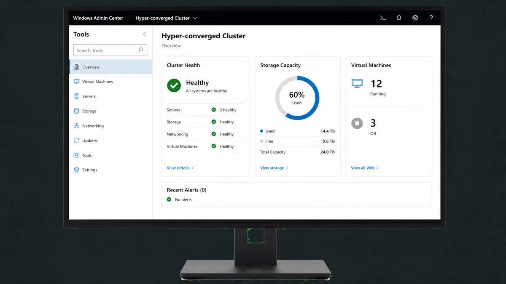Open the View storage link

(x=274, y=168)
